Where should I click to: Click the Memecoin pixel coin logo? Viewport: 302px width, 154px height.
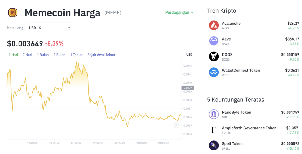pyautogui.click(x=13, y=12)
